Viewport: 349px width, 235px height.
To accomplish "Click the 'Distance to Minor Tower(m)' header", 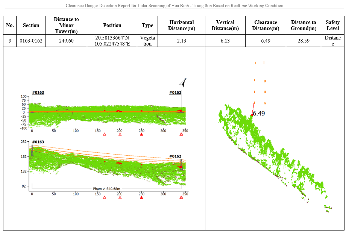I will tap(66, 25).
